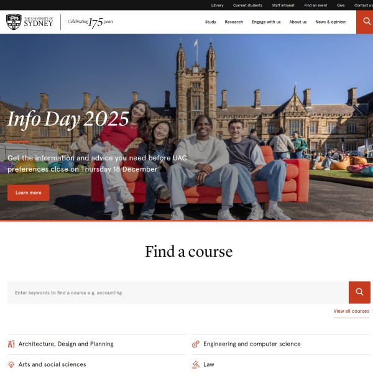Open the Study menu
This screenshot has width=373, height=373.
pyautogui.click(x=211, y=22)
